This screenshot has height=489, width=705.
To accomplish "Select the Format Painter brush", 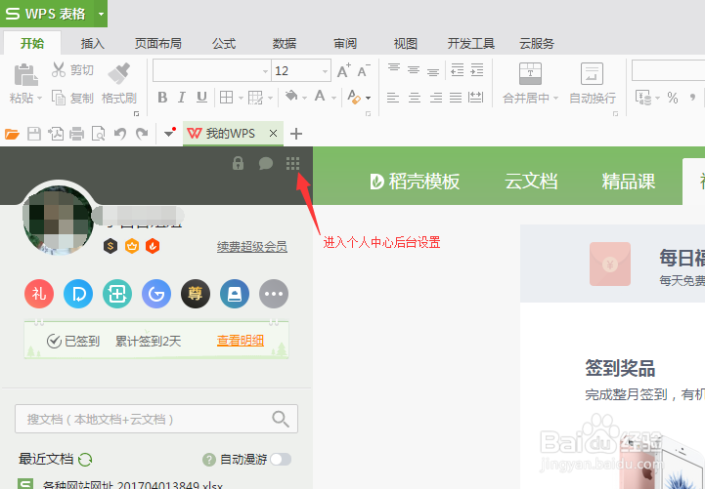I will click(119, 73).
